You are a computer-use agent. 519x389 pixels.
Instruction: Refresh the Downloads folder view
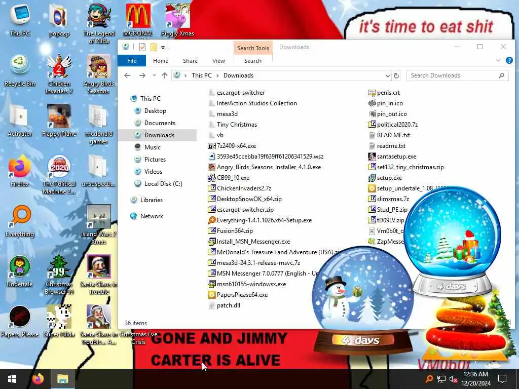tap(396, 76)
